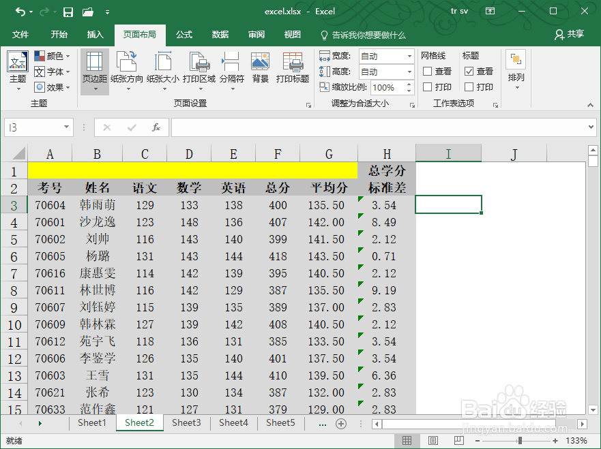601x449 pixels.
Task: Open the Height (高度) dropdown
Action: [409, 72]
